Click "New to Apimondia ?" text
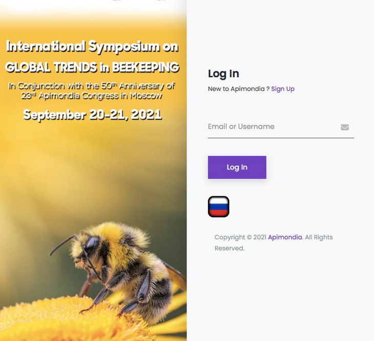 pos(239,89)
